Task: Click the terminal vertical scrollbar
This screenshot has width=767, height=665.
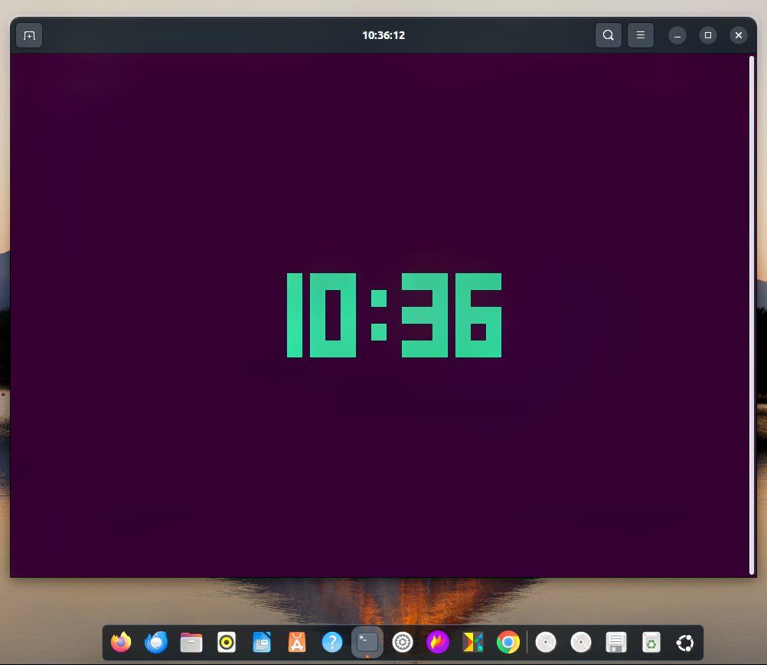Action: 752,315
